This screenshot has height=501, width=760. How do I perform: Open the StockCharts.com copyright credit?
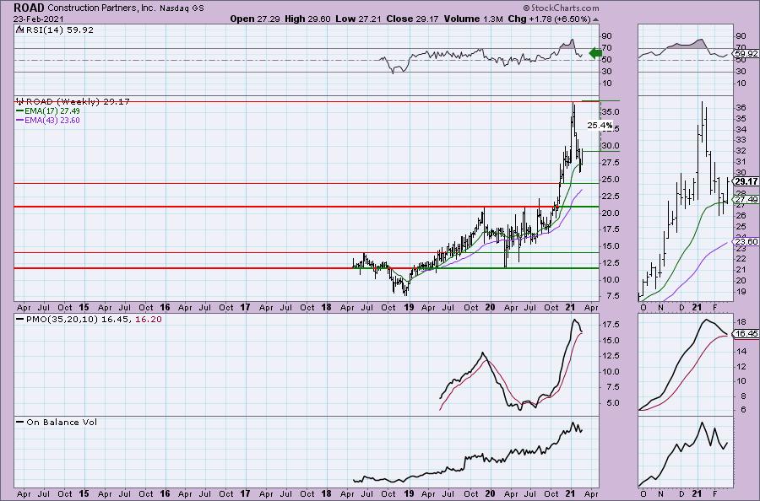(561, 8)
